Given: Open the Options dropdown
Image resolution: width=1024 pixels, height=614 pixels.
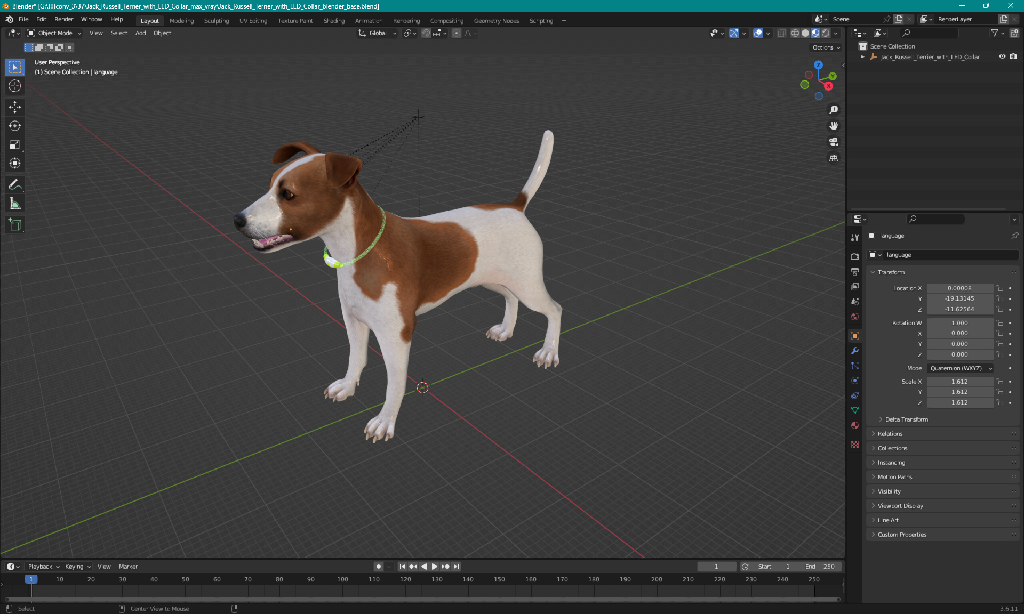Looking at the screenshot, I should click(826, 47).
